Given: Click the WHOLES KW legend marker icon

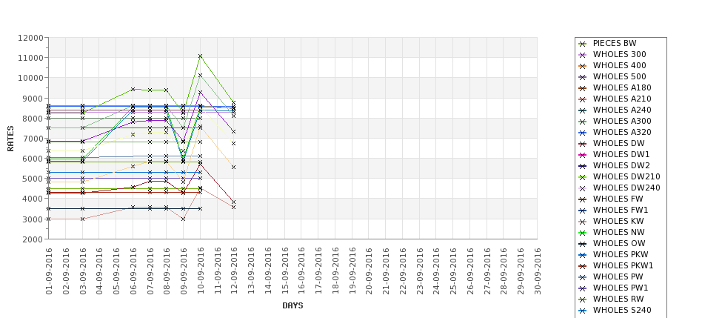Looking at the screenshot, I should 583,222.
